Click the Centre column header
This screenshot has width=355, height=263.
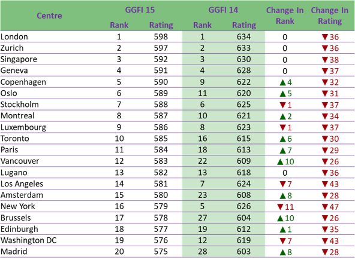tap(49, 16)
